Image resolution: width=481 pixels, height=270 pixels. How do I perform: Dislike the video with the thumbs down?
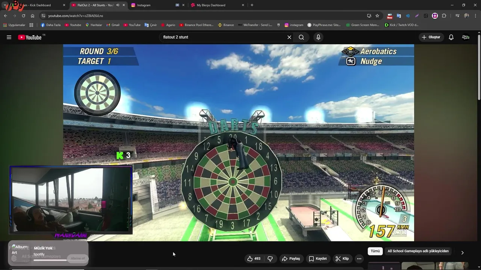270,258
